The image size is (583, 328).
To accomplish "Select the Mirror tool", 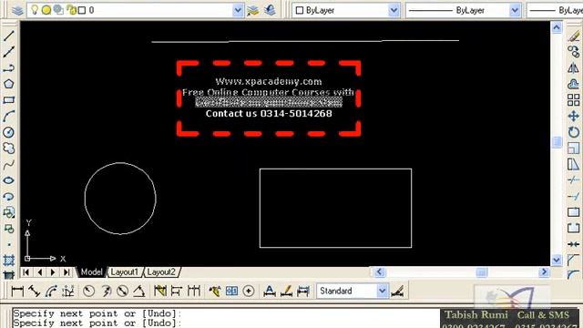I will [574, 67].
